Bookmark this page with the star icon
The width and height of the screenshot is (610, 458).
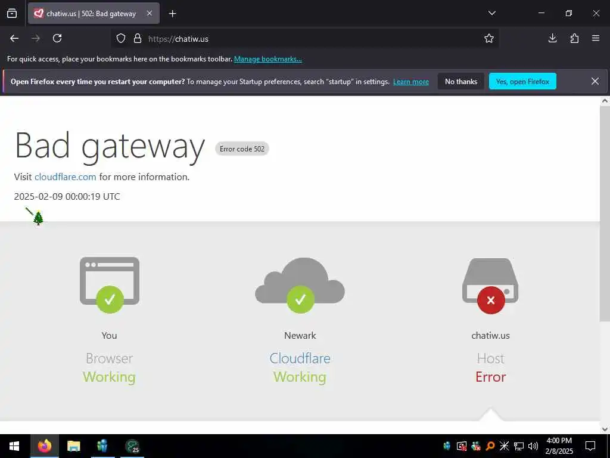pyautogui.click(x=489, y=38)
